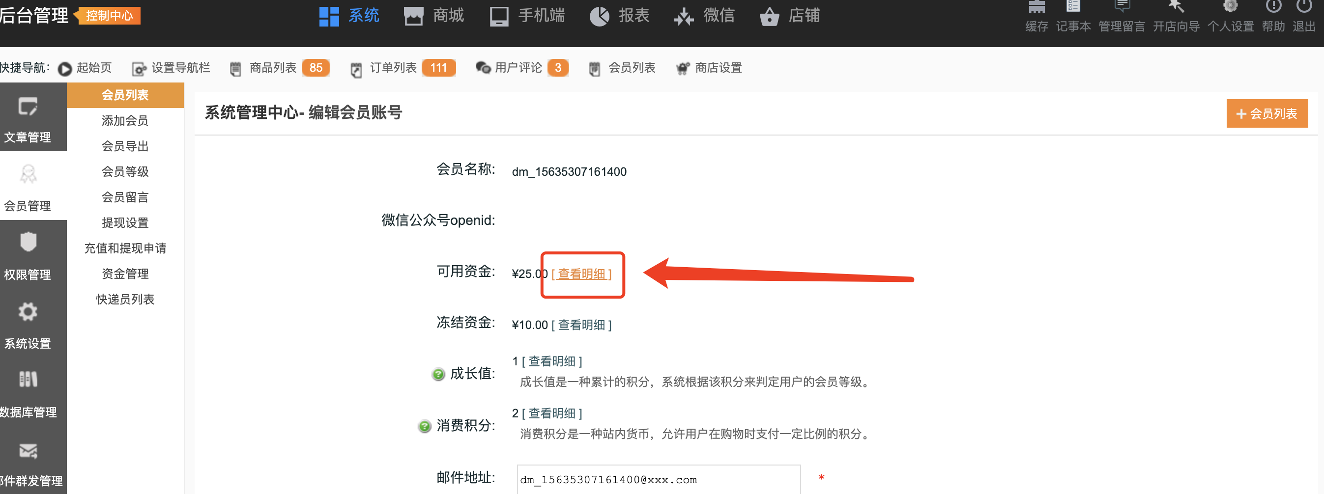Click the 用户评论 chat bubble icon
The height and width of the screenshot is (494, 1324).
coord(483,68)
